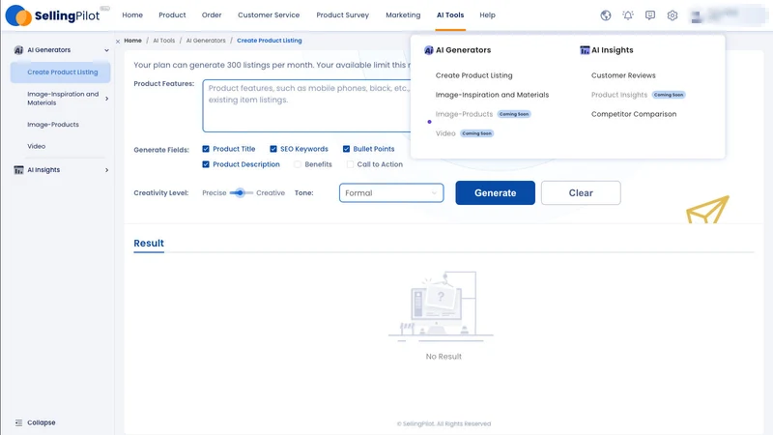Open the notifications bell icon
The width and height of the screenshot is (773, 435).
(x=627, y=15)
